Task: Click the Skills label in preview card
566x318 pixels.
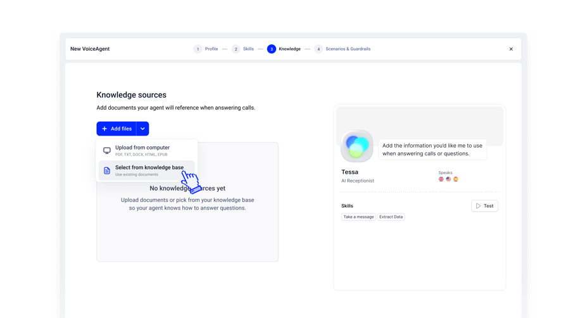Action: [x=347, y=206]
